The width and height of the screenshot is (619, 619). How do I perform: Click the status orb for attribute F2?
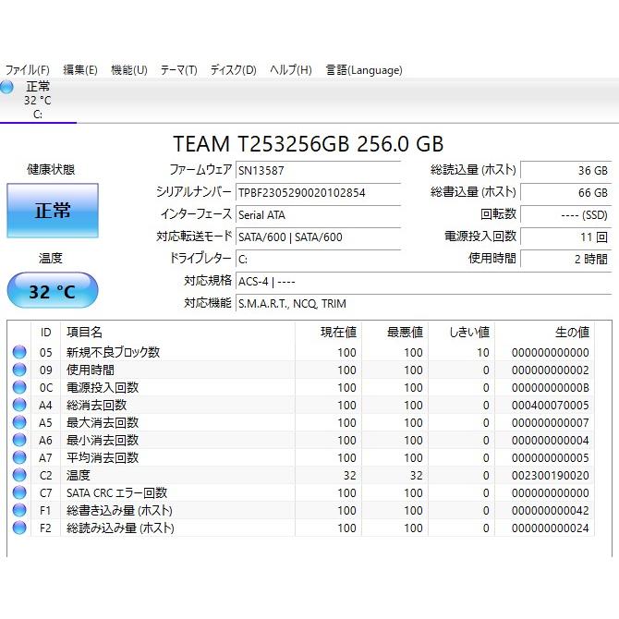tap(19, 528)
